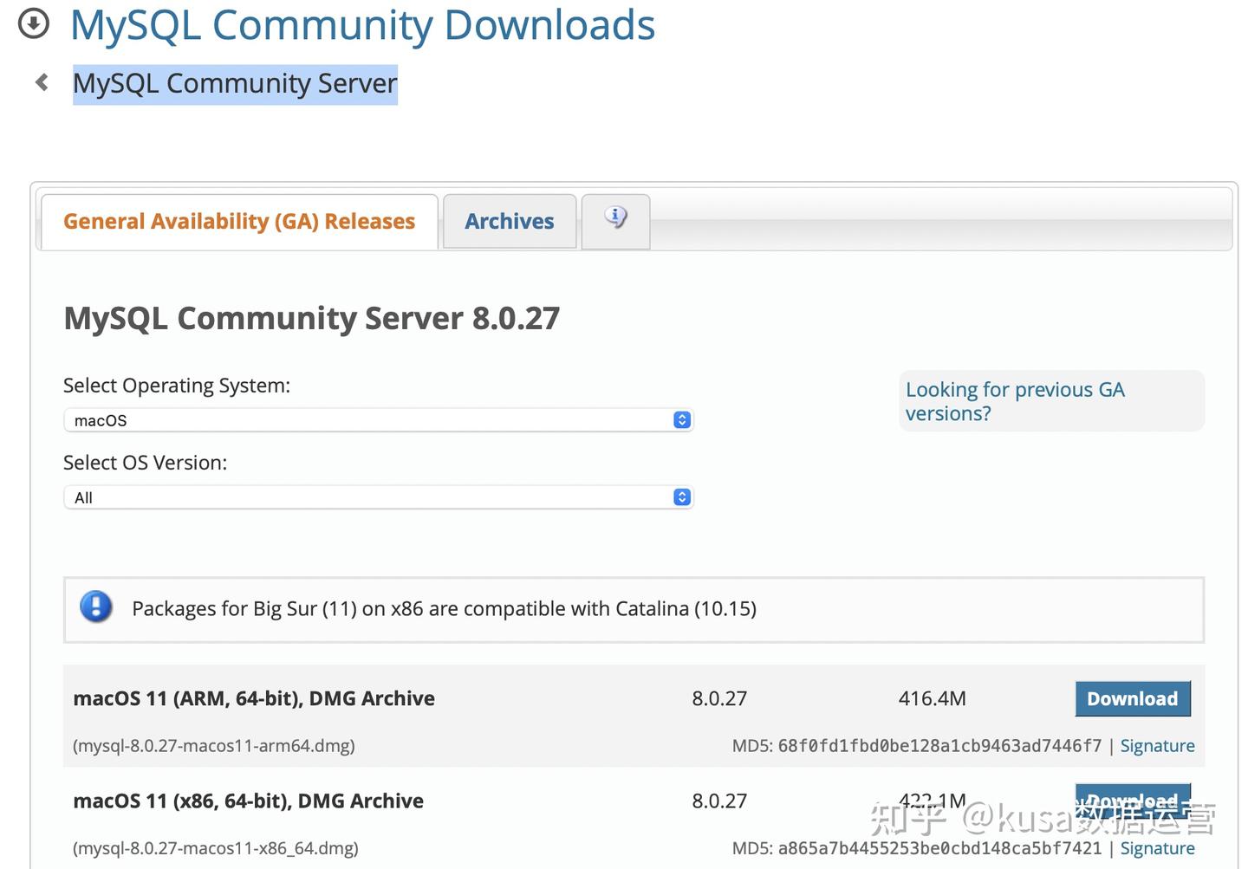This screenshot has width=1248, height=869.
Task: Click the MySQL Community Downloads heading
Action: tap(362, 25)
